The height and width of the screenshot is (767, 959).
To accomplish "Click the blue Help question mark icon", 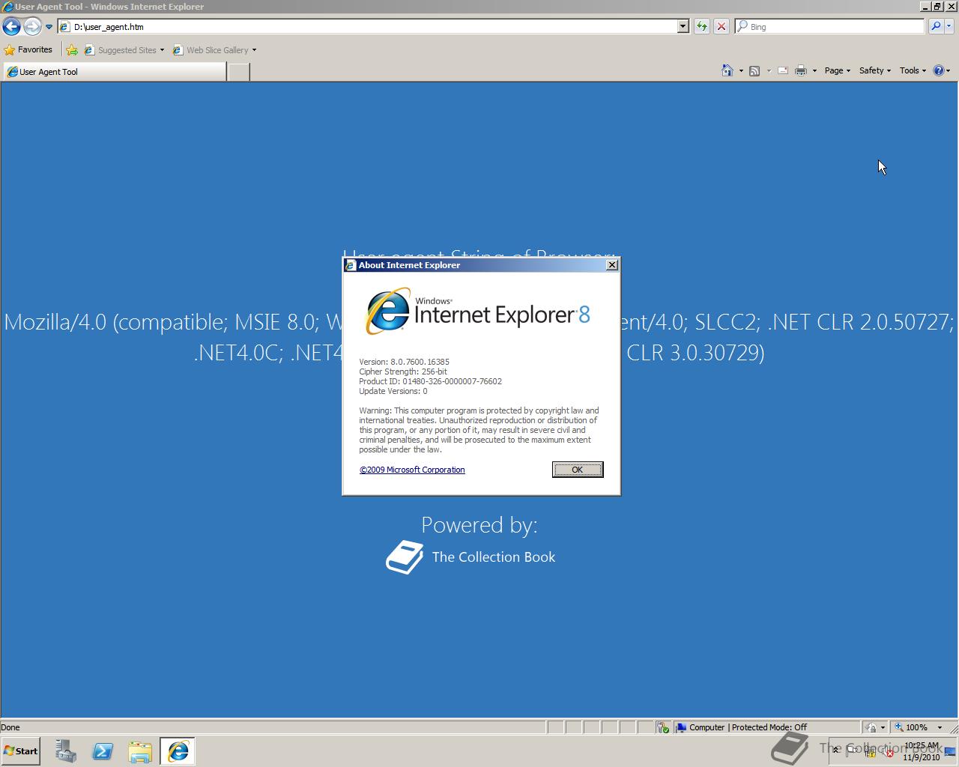I will point(939,70).
